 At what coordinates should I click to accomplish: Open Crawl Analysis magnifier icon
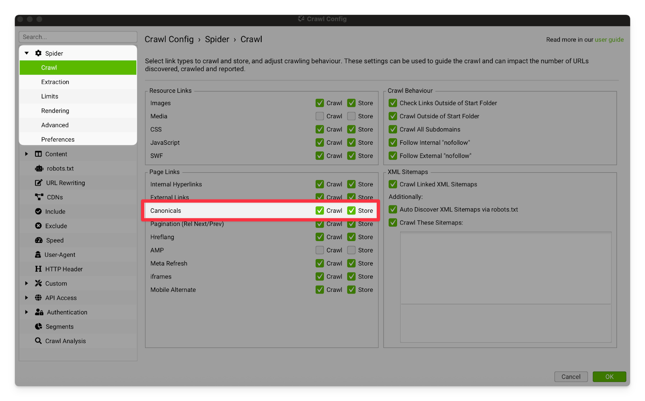coord(38,341)
